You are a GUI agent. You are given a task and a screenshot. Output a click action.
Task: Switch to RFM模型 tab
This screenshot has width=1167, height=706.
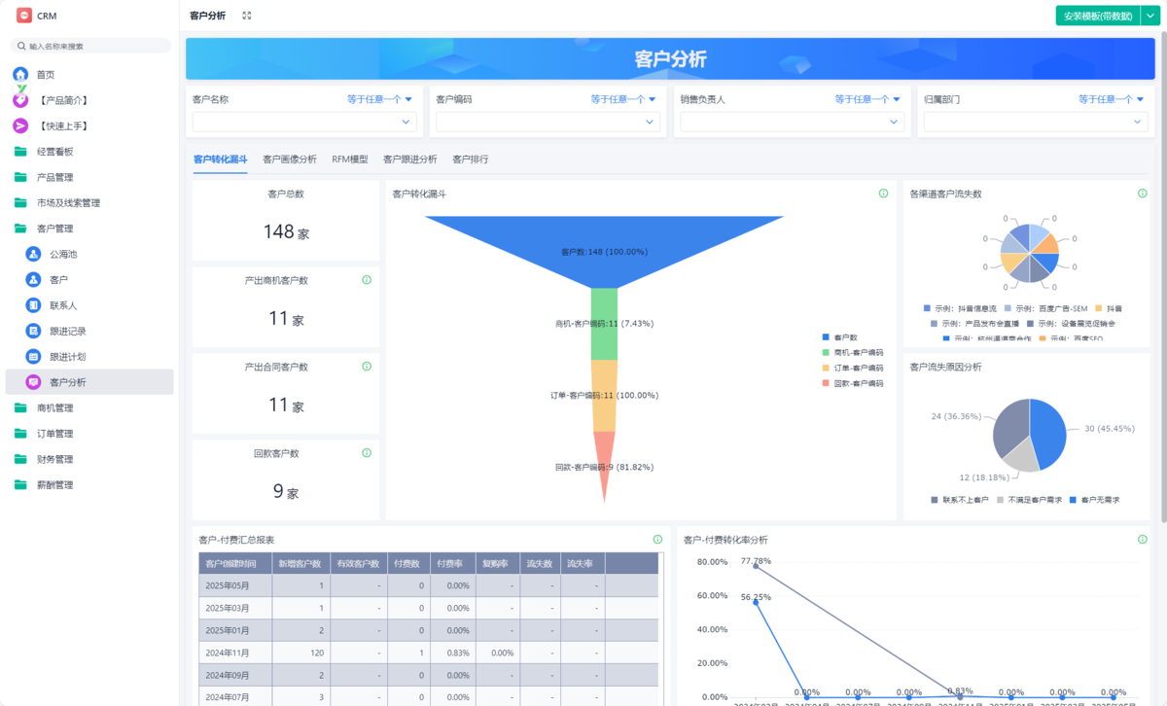[350, 159]
